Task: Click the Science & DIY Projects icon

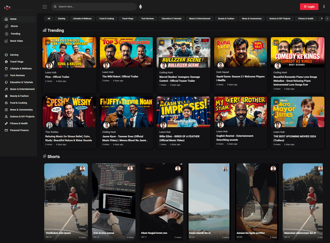Action: (6, 117)
